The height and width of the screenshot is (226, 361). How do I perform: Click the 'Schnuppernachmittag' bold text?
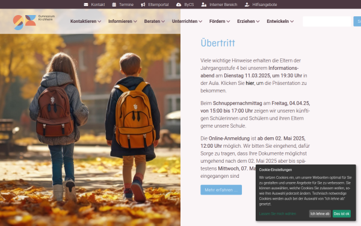238,103
